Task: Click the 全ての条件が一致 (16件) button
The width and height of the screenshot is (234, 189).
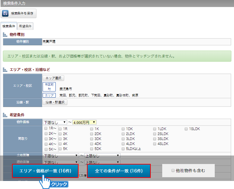Action: pos(119,171)
